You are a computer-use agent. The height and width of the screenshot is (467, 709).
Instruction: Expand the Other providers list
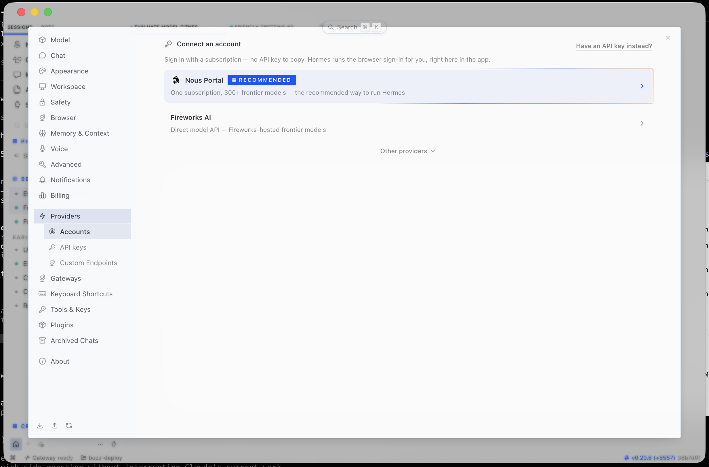pyautogui.click(x=408, y=151)
